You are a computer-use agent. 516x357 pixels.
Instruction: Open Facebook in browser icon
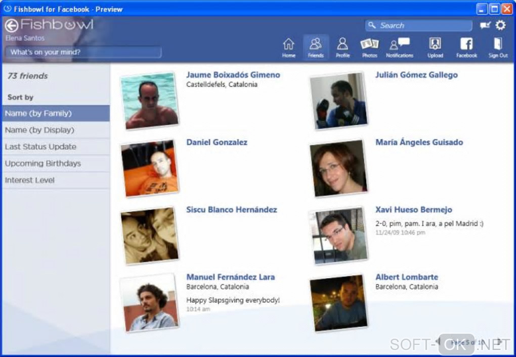pos(466,47)
